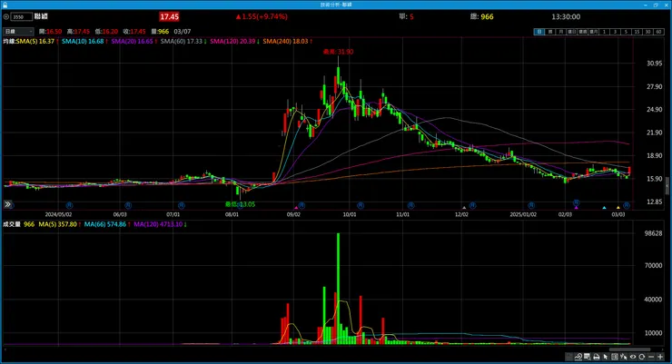The width and height of the screenshot is (672, 364).
Task: Click the stock code input field 3550
Action: [22, 16]
